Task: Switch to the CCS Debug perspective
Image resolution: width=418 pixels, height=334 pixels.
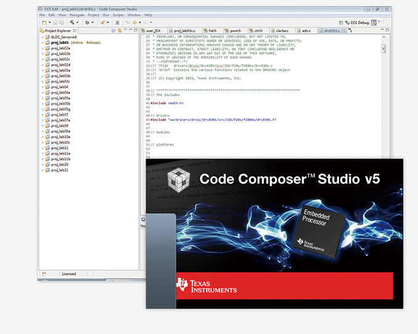Action: [x=357, y=23]
